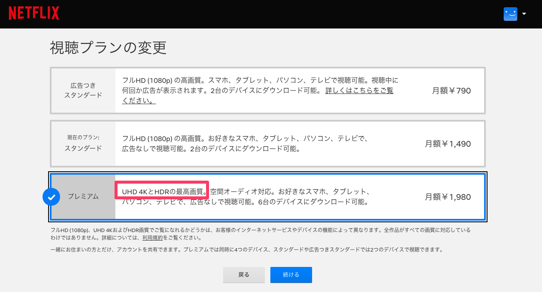Open the 利用規約 terms link
This screenshot has height=292, width=542.
click(x=152, y=238)
